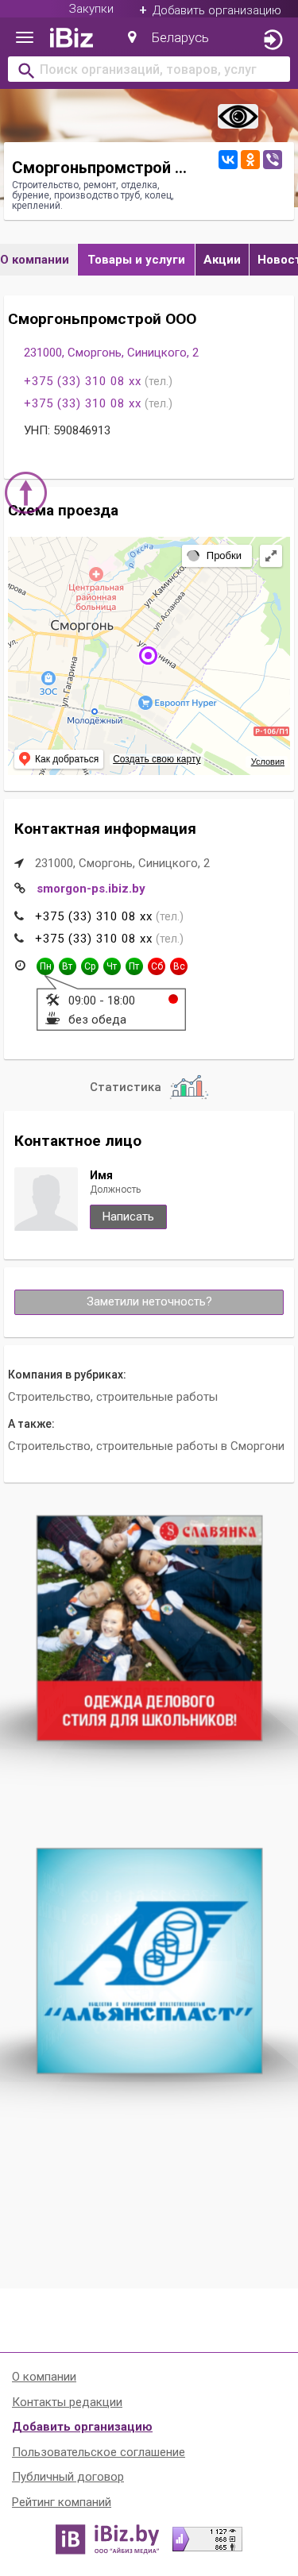Open the Беларусь location selector
The width and height of the screenshot is (298, 2576).
click(x=168, y=38)
